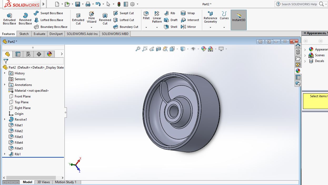Select the Wrap feature tool

(188, 13)
